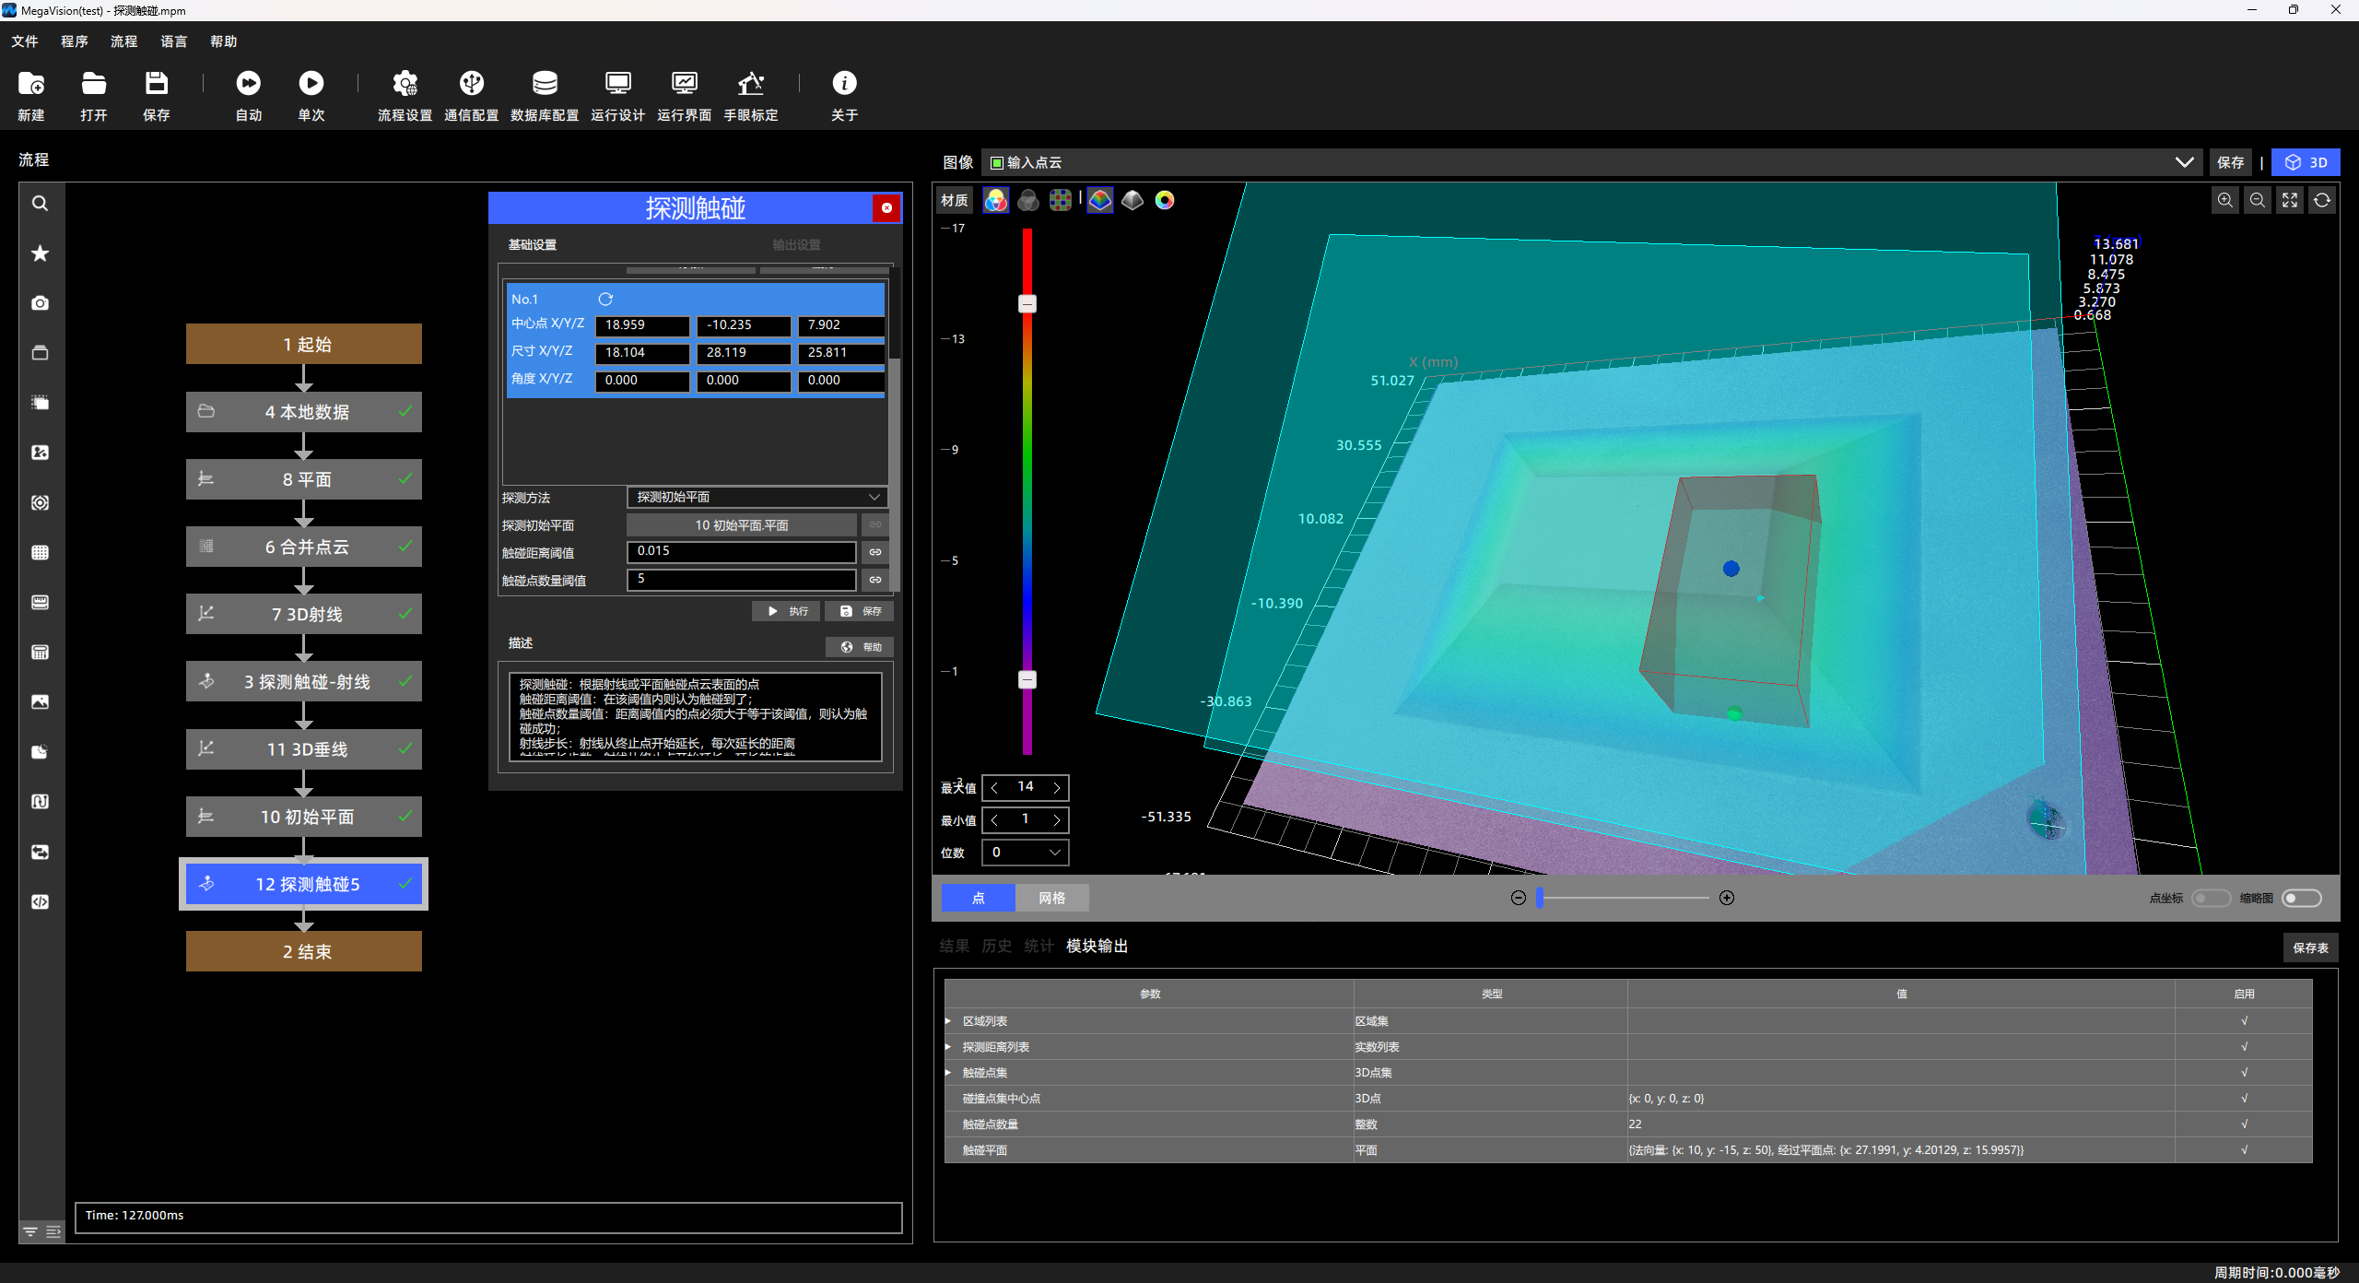
Task: Click the 新建 new project icon
Action: pos(31,84)
